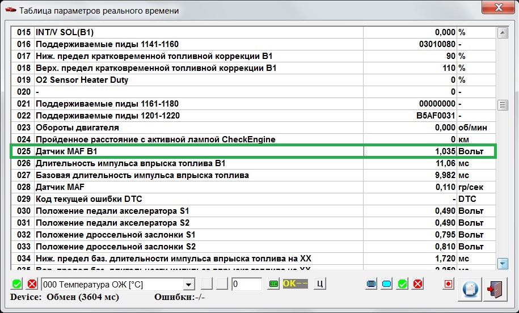Click the scrollbar down arrow
519x313 pixels.
(x=503, y=264)
